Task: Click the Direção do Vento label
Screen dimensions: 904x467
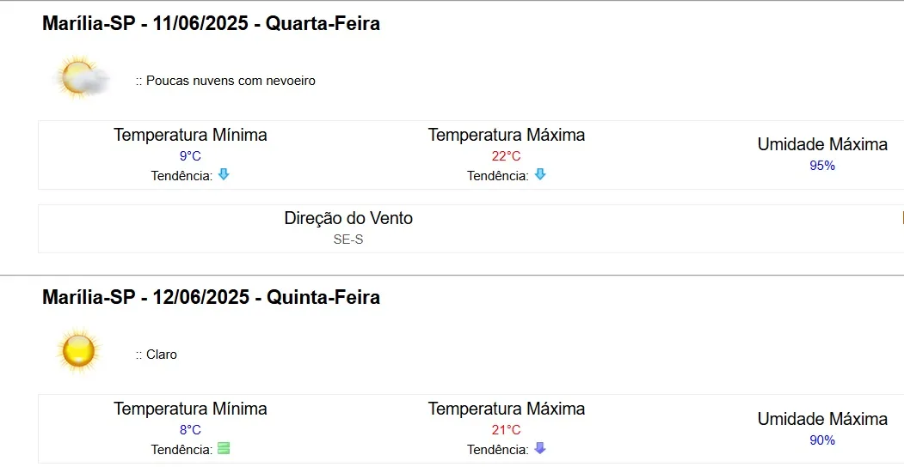Action: [x=348, y=219]
